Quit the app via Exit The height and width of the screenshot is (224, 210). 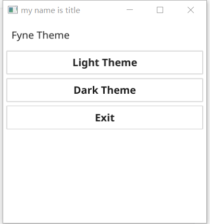[105, 118]
